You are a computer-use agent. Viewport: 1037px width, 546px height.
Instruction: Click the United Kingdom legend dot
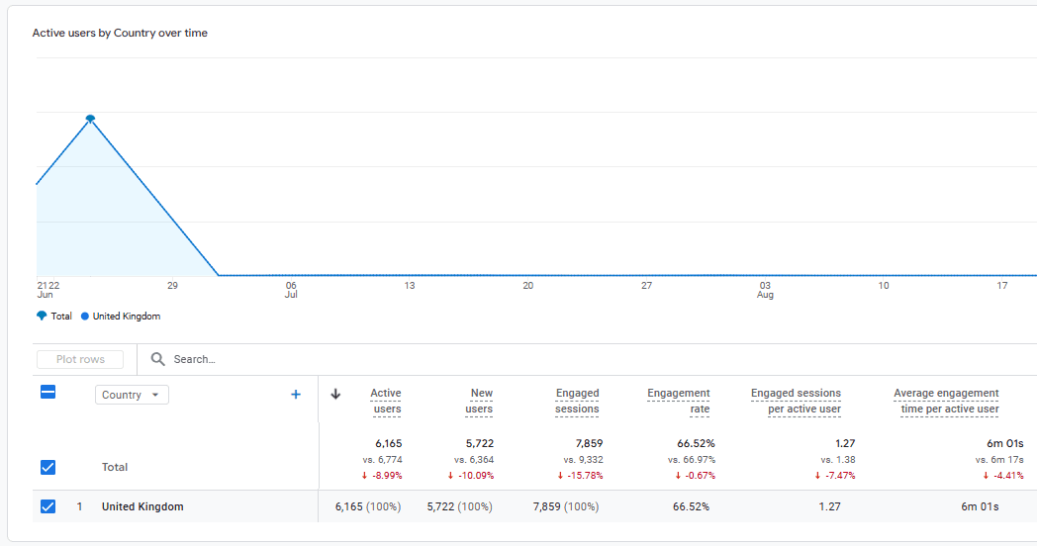coord(85,317)
